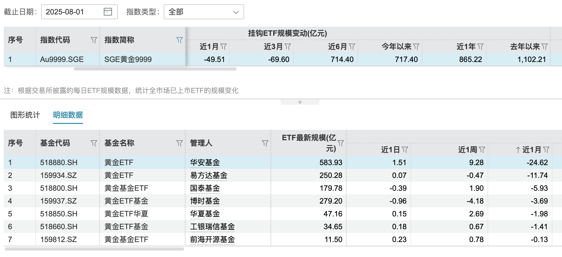This screenshot has width=562, height=257.
Task: Filter the 去年以来 column
Action: click(545, 47)
